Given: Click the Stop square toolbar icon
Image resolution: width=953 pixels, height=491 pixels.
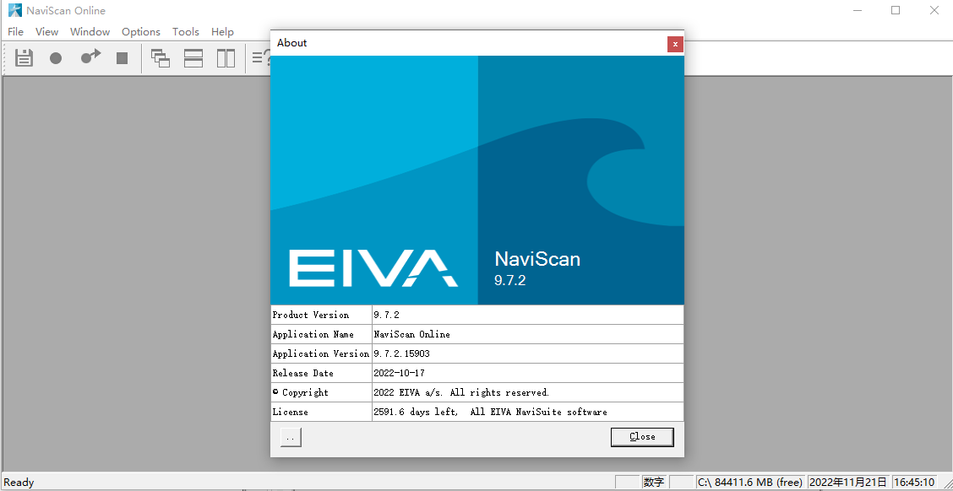Looking at the screenshot, I should [x=122, y=57].
